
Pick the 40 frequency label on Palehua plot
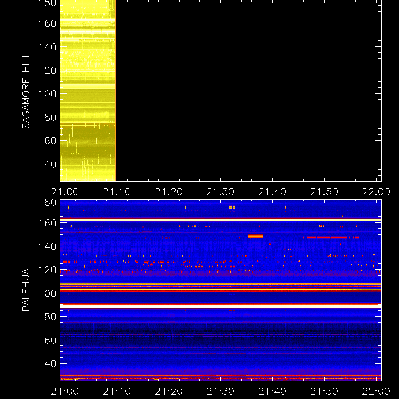[x=50, y=364]
